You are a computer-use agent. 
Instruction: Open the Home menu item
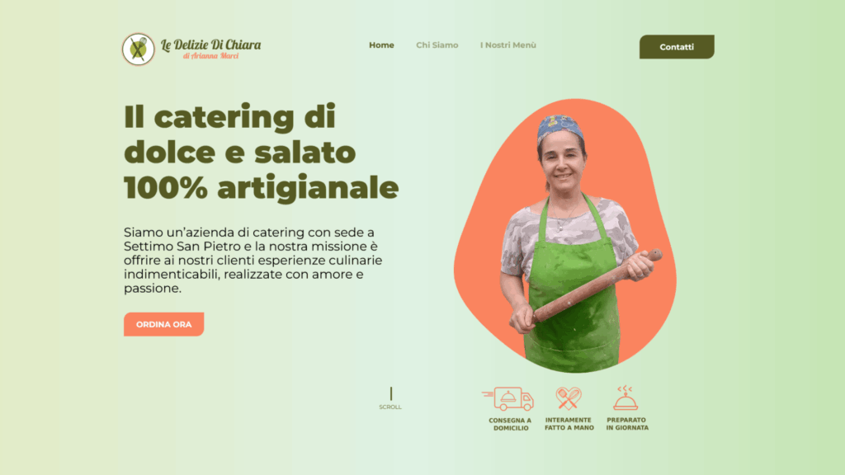pos(381,45)
